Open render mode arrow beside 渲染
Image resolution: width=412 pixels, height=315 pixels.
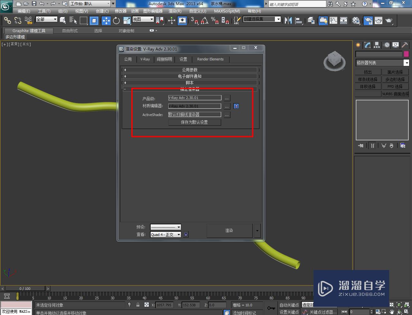pos(257,230)
